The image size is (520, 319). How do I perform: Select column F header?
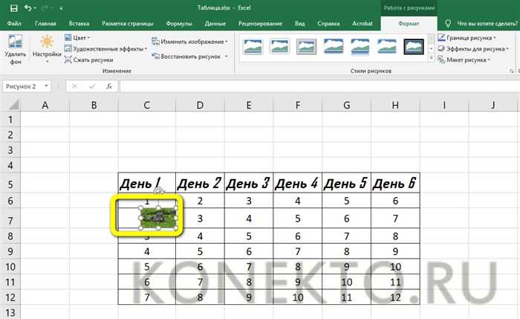pos(297,106)
